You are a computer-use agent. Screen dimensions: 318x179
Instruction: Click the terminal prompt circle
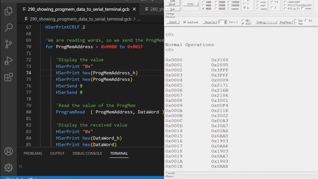pos(20,167)
